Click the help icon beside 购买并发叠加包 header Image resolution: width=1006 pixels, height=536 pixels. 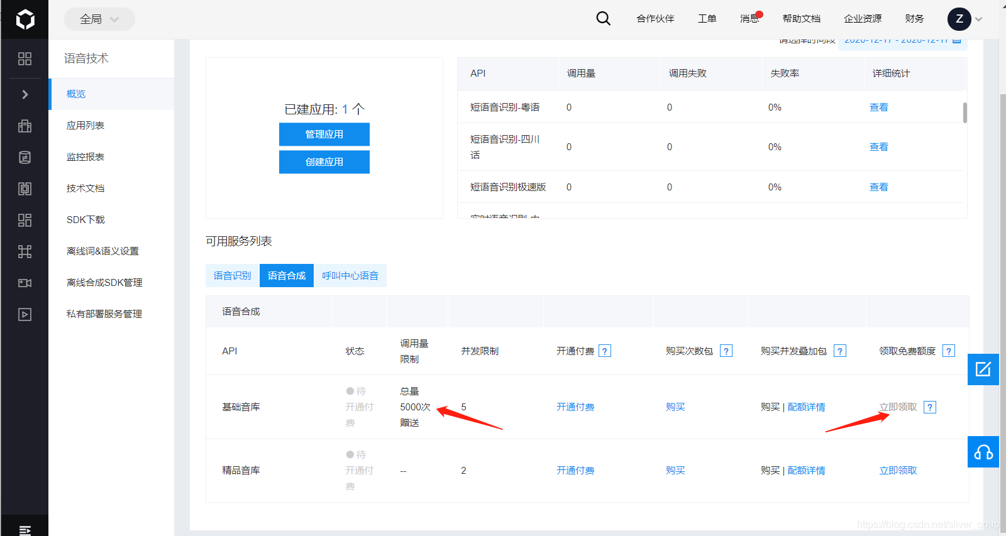[x=840, y=351]
